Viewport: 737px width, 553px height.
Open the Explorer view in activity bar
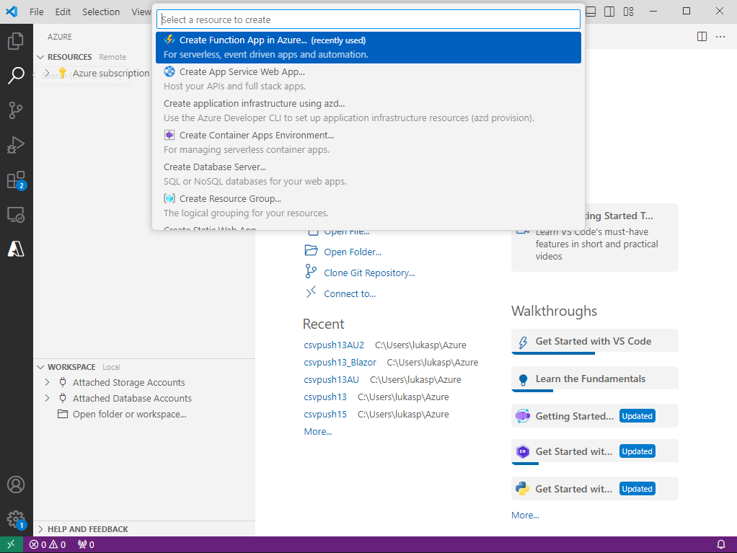coord(16,41)
